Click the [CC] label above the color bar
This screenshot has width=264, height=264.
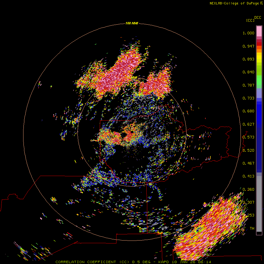(x=250, y=20)
